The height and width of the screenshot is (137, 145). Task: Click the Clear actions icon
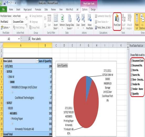(78, 18)
